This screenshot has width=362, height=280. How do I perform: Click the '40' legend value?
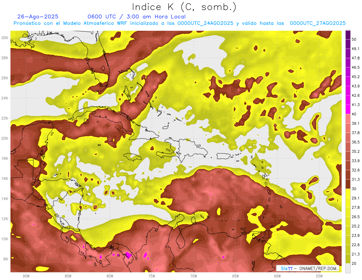[x=354, y=114]
